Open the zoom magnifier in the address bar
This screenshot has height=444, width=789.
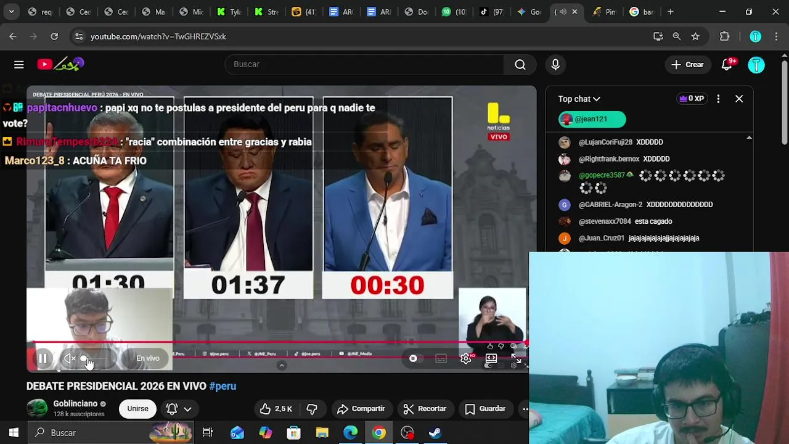[x=677, y=36]
